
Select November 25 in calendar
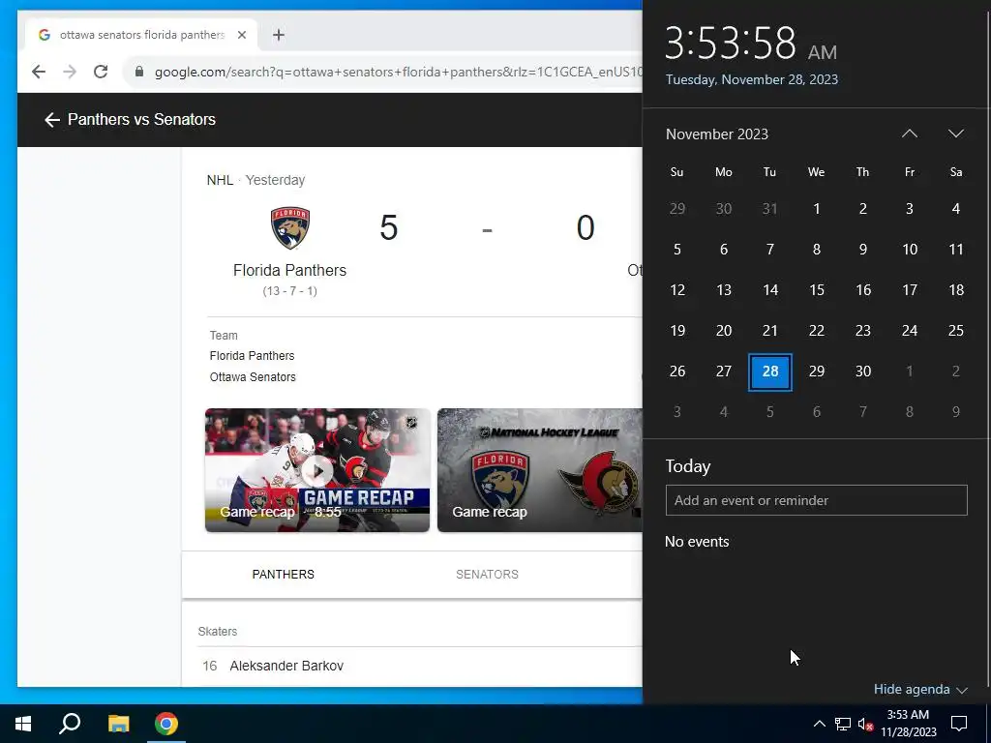click(x=955, y=331)
